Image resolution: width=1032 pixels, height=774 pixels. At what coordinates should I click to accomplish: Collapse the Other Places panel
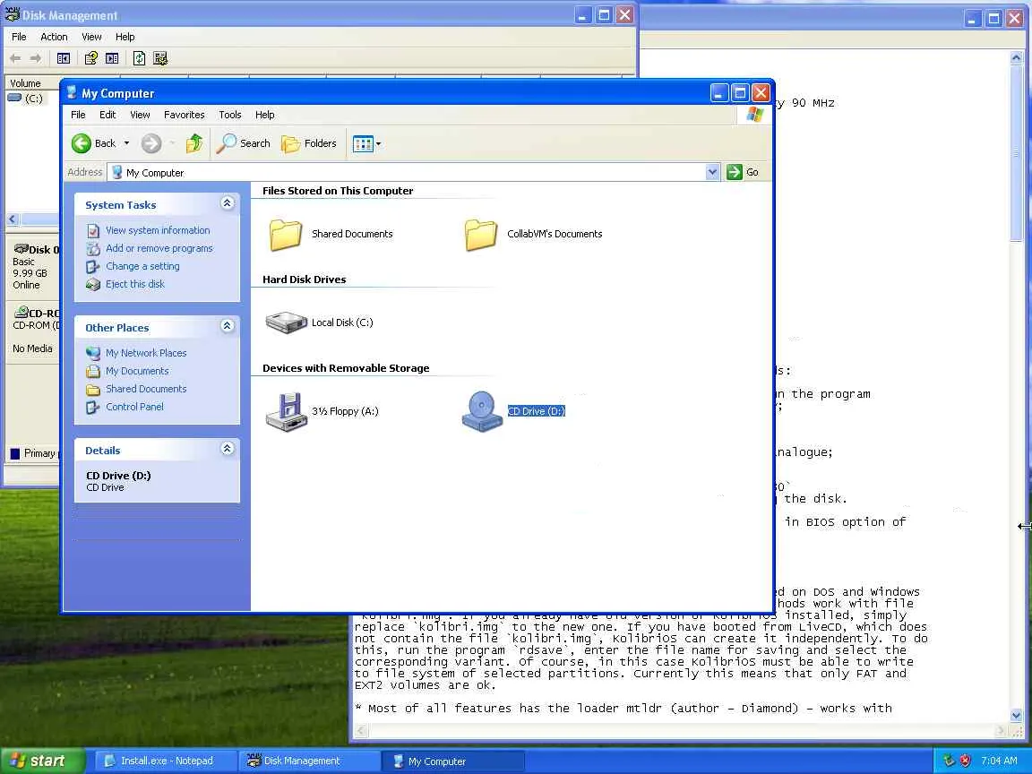pyautogui.click(x=227, y=326)
